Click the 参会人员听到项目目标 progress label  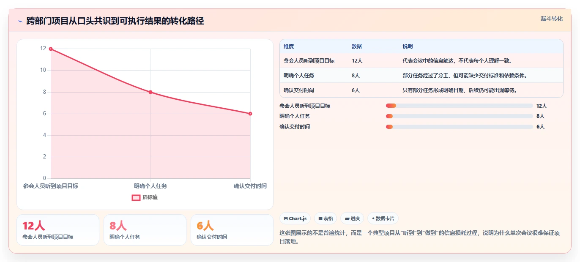click(x=305, y=106)
